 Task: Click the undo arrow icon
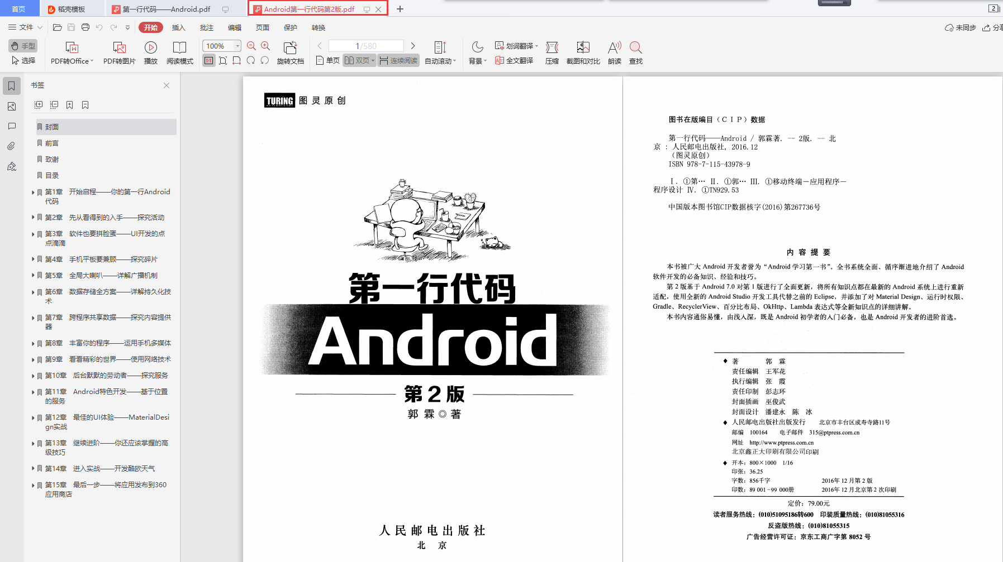point(99,27)
